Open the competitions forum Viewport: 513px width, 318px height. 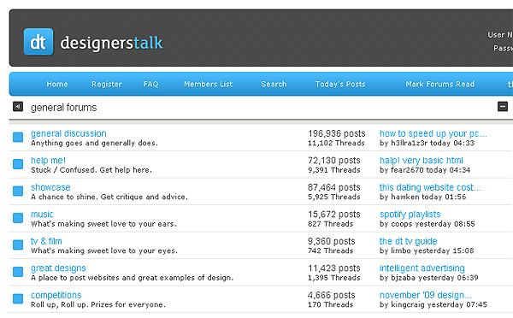(56, 295)
